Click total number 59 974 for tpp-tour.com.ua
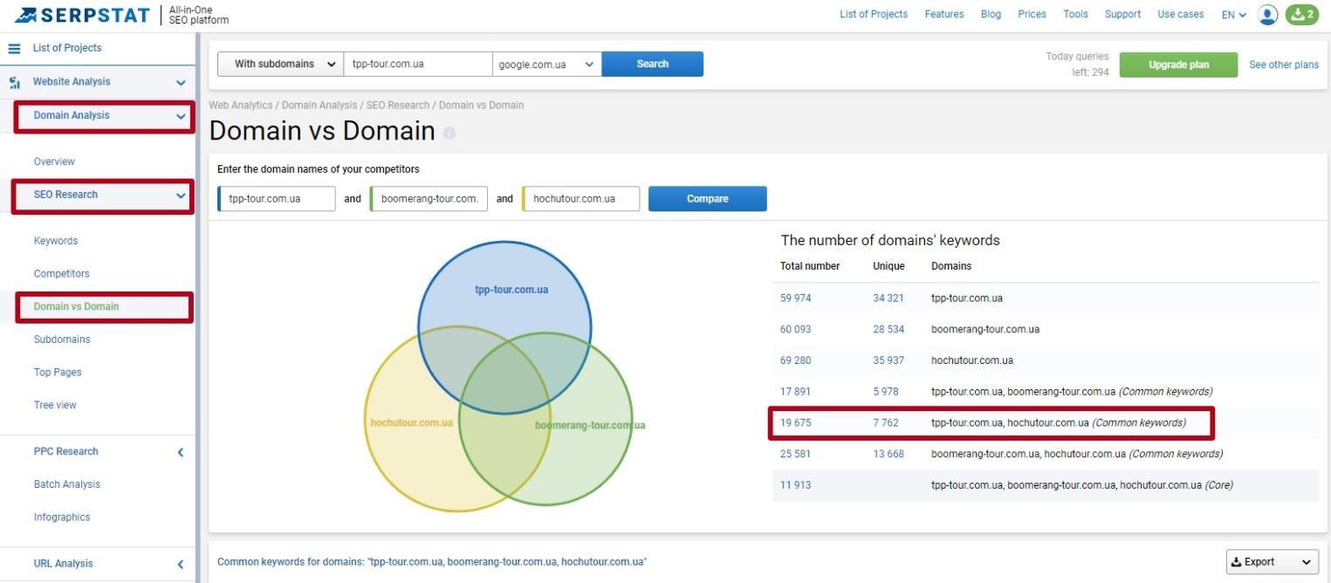The width and height of the screenshot is (1331, 583). [x=796, y=298]
